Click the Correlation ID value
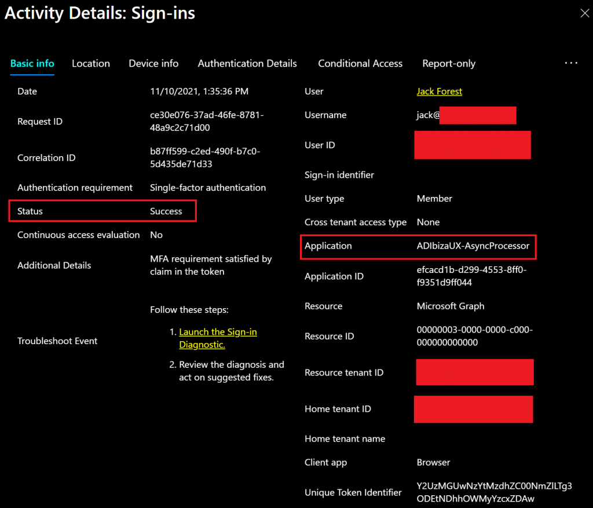 pos(205,158)
